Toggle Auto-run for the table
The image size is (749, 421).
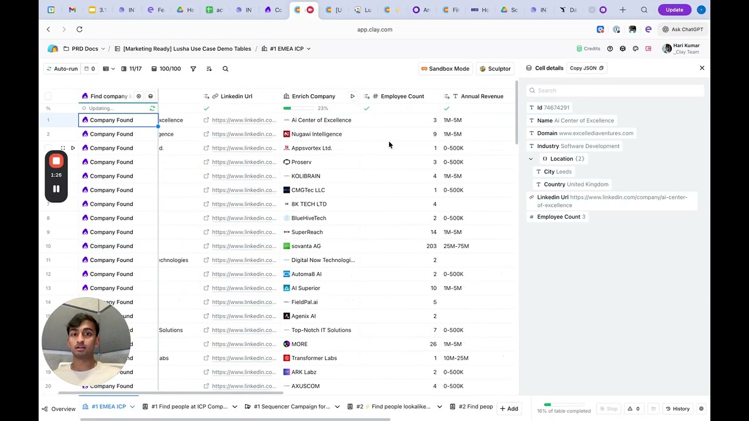point(62,68)
